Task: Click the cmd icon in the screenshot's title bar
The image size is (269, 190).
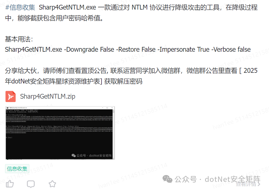Action: coord(7,108)
